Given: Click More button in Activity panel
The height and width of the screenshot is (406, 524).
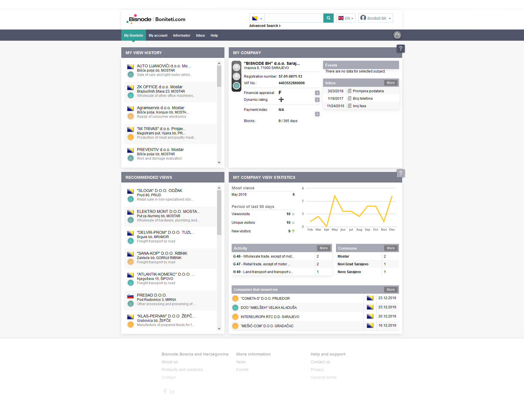Looking at the screenshot, I should click(323, 248).
